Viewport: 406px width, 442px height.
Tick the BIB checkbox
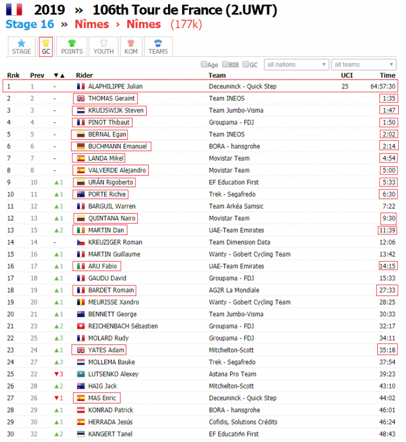point(226,64)
